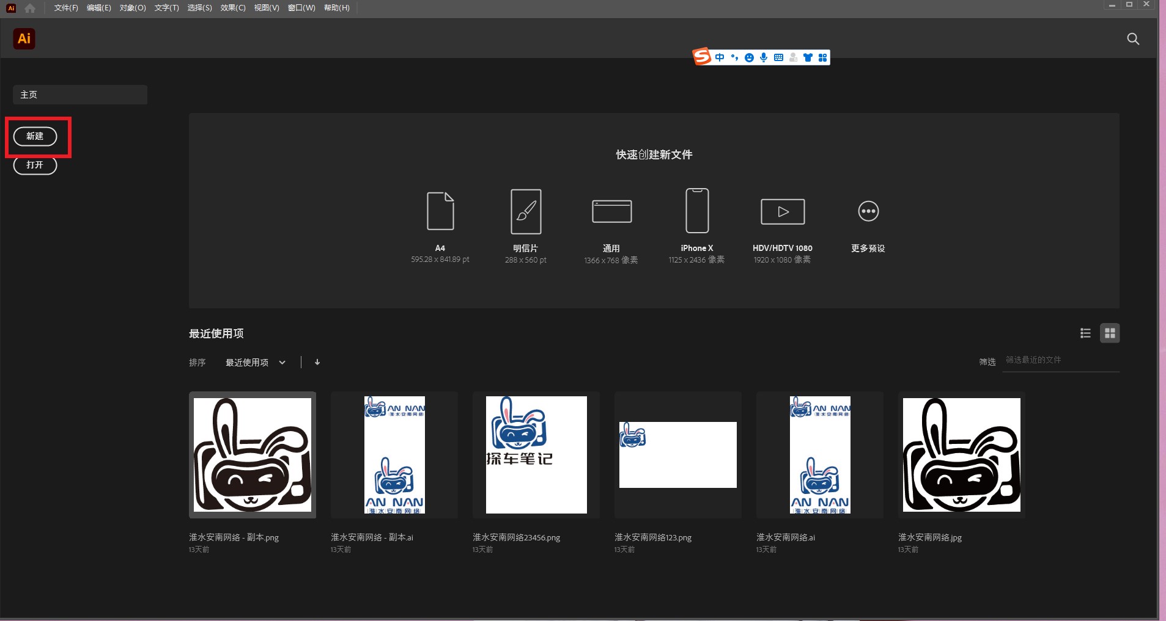Image resolution: width=1166 pixels, height=621 pixels.
Task: Click the 1920 x 1080 像素 size text
Action: click(x=783, y=260)
